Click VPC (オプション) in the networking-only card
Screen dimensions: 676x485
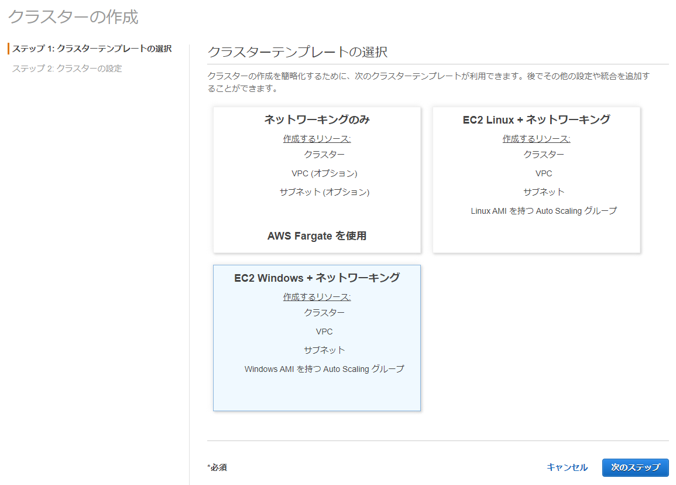324,173
